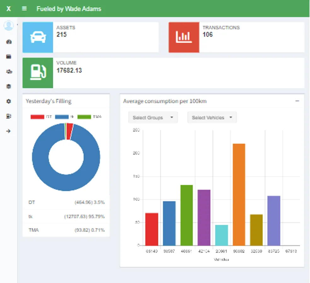Image resolution: width=310 pixels, height=283 pixels.
Task: Click the X logo in header
Action: tap(9, 9)
